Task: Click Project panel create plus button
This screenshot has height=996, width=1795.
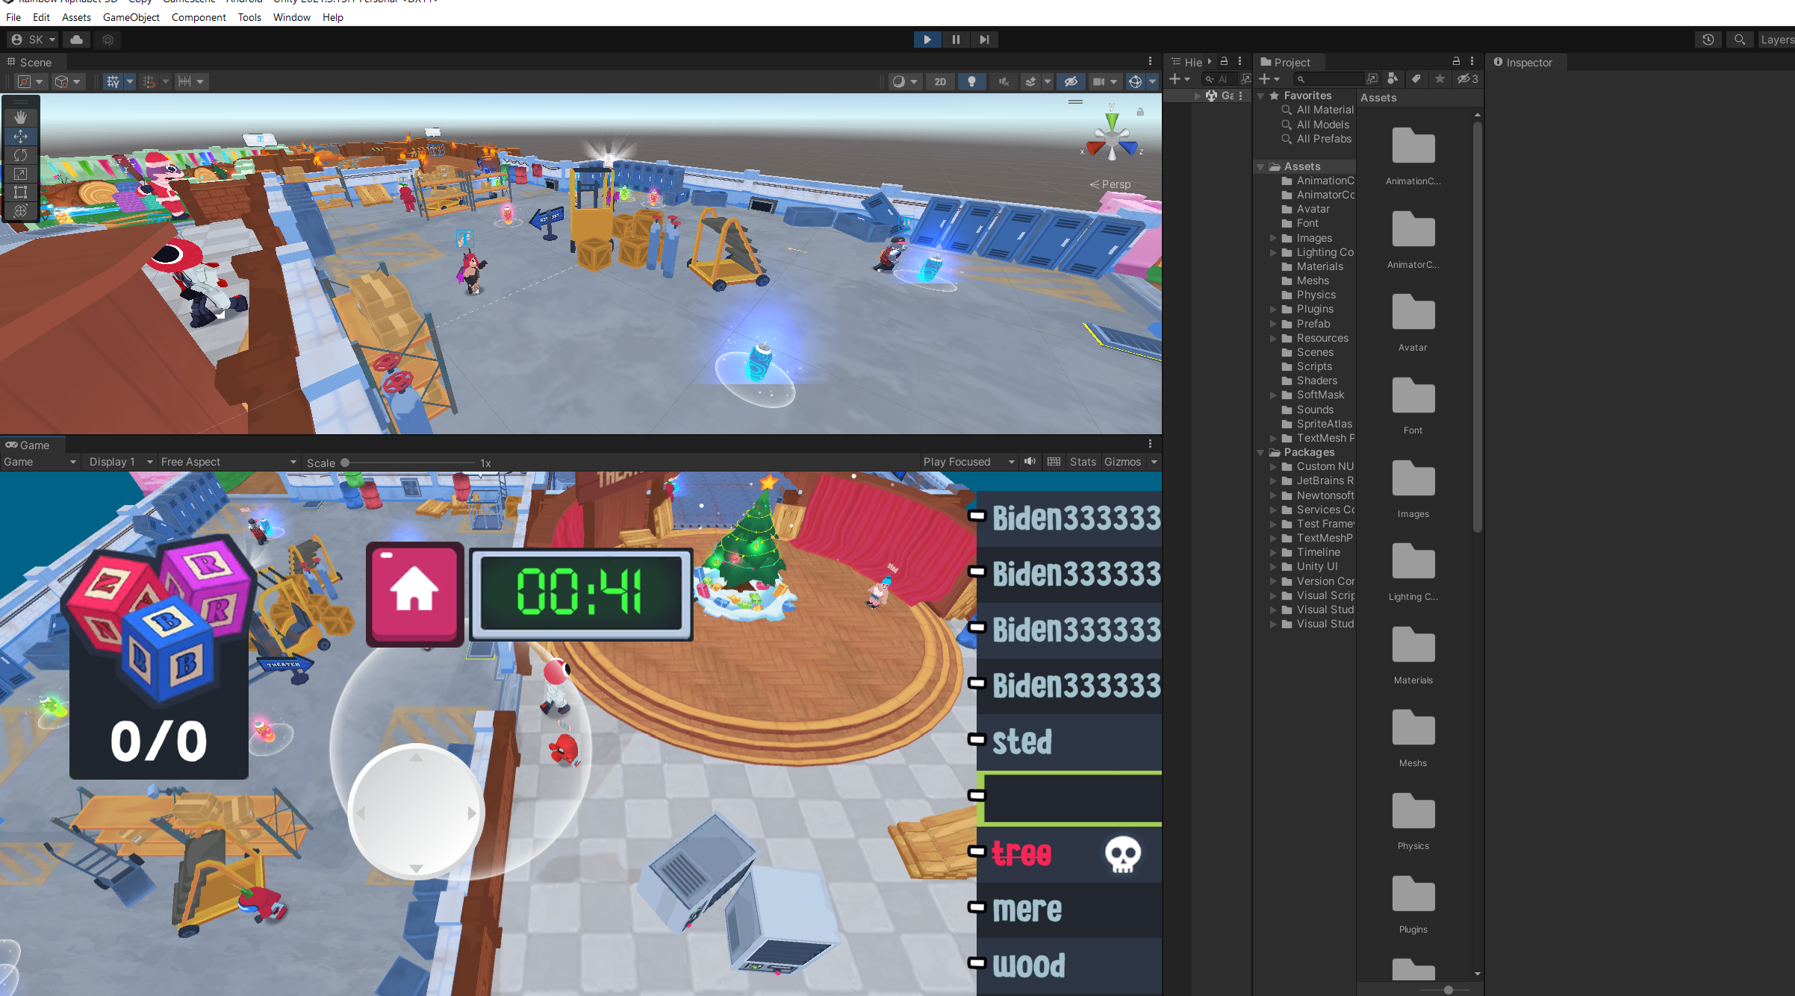Action: coord(1269,79)
